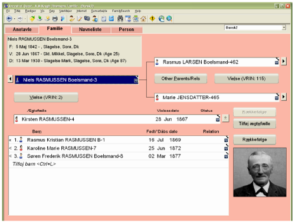This screenshot has width=295, height=224.
Task: Click the marriage line 'V: 28 Jun 1867'
Action: click(64, 54)
